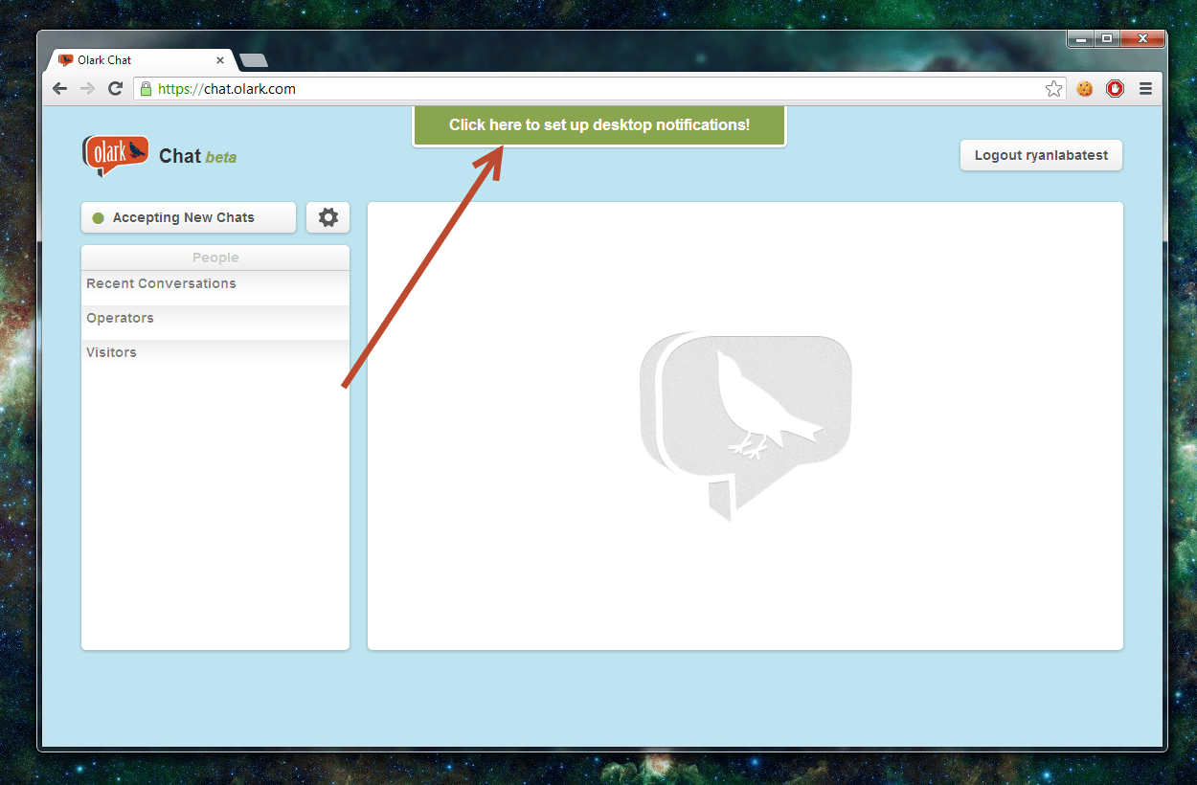Click the browser forward arrow

coord(87,89)
